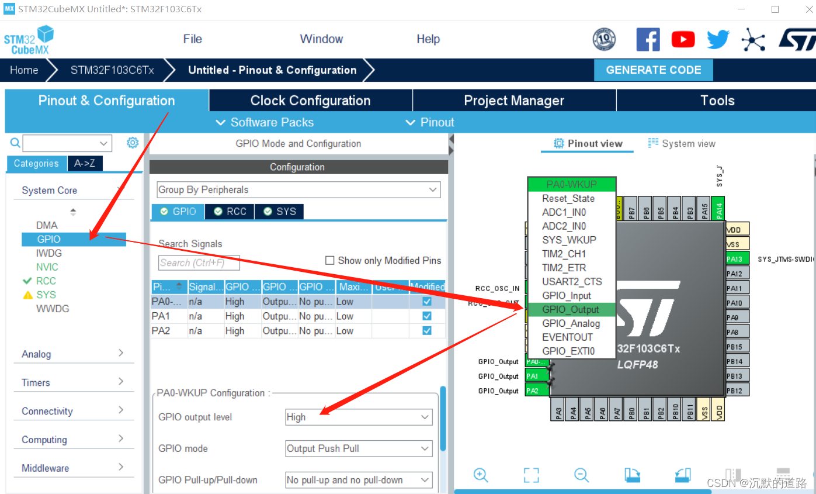
Task: Uncheck Modified box for the PA1 row
Action: [427, 316]
